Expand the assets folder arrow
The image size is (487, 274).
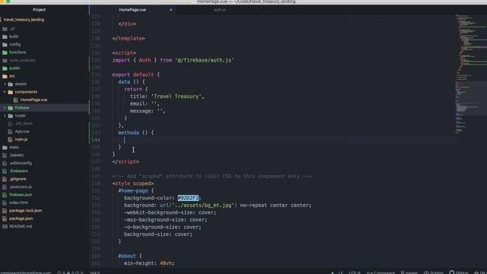5,84
